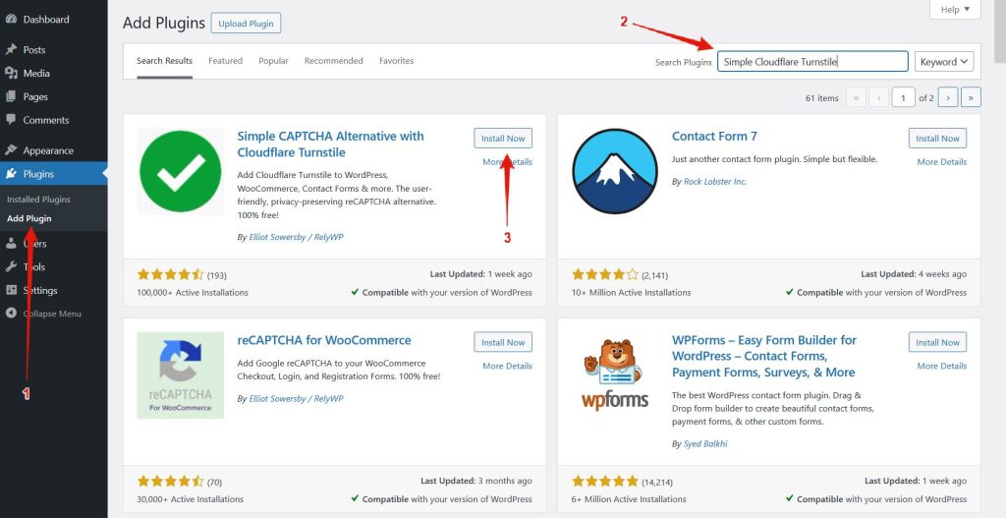
Task: Open More Details for Contact Form 7
Action: 941,162
